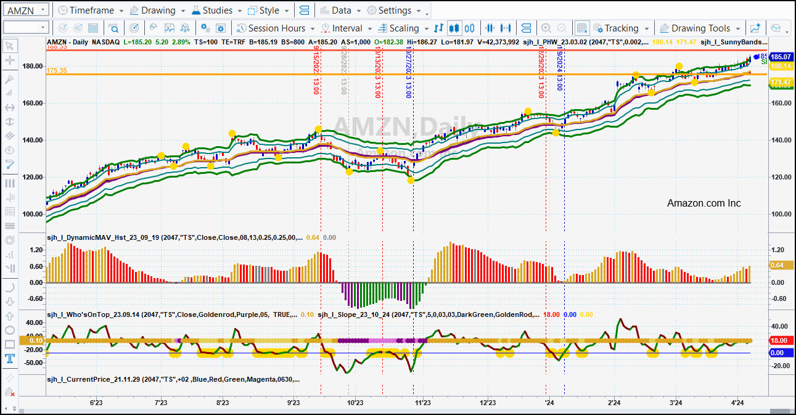
Task: Expand the Studies dropdown arrow
Action: [x=239, y=11]
